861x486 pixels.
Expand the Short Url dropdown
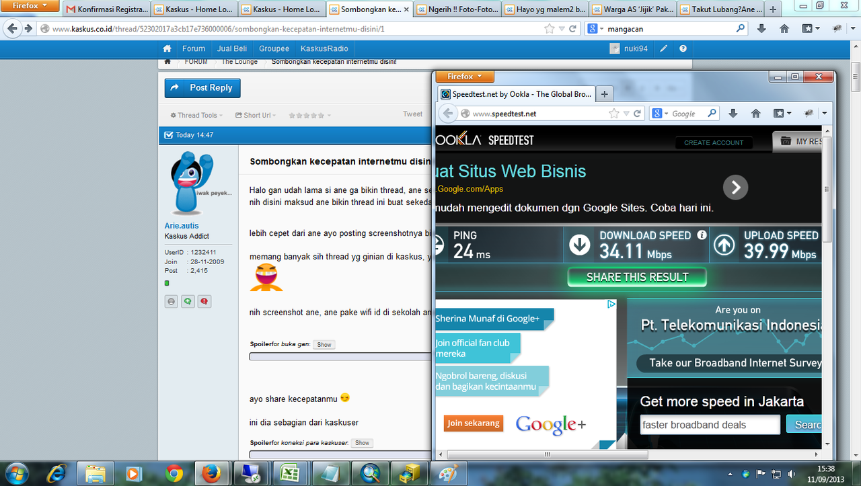tap(255, 116)
